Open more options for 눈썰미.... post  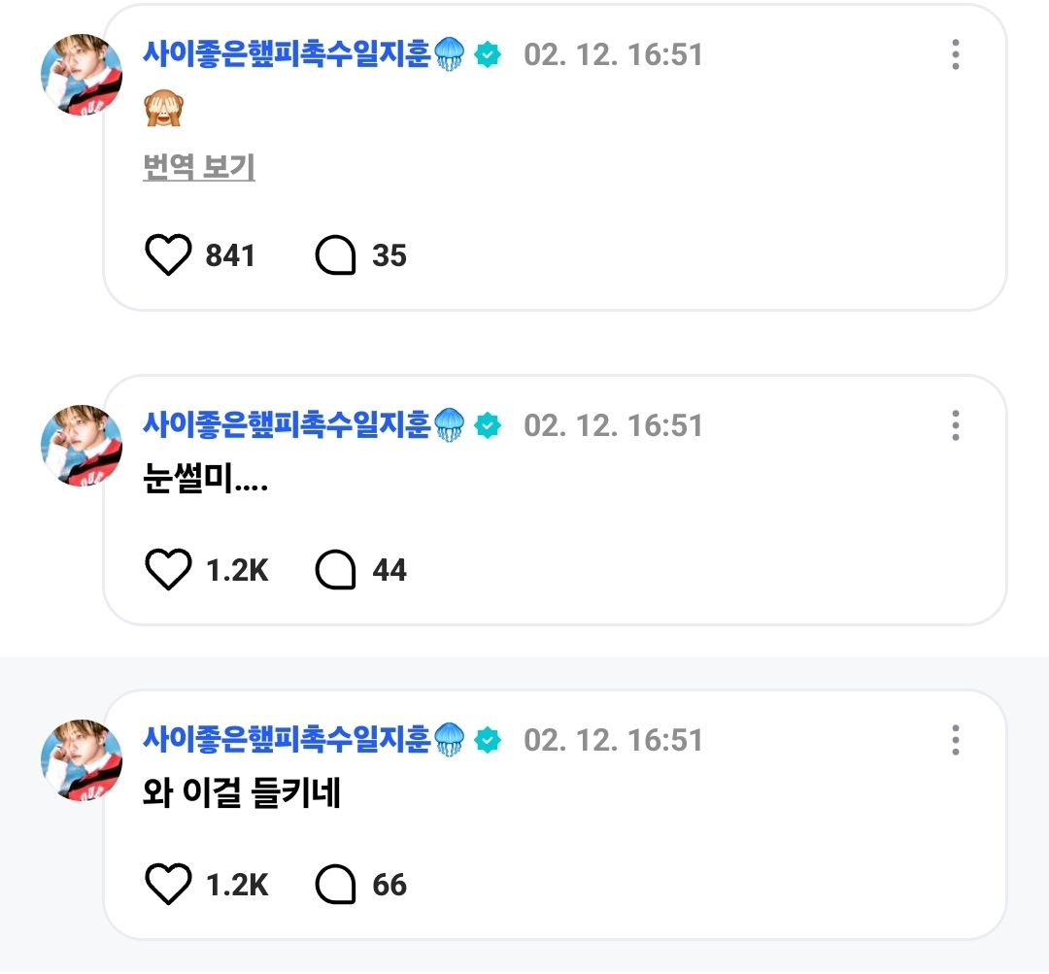(956, 425)
